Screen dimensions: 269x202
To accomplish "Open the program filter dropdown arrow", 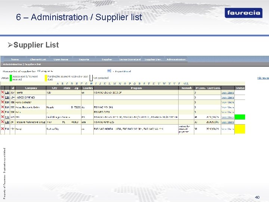I will point(109,71).
